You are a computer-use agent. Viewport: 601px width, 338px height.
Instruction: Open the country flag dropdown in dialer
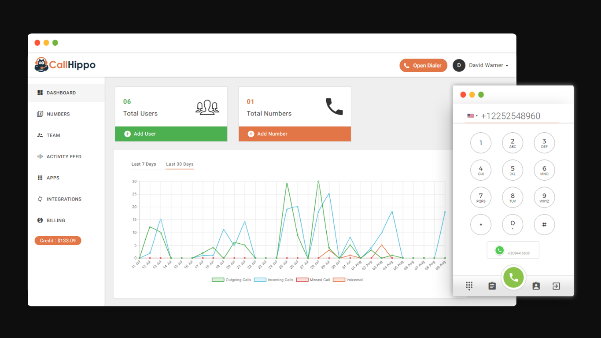coord(472,116)
